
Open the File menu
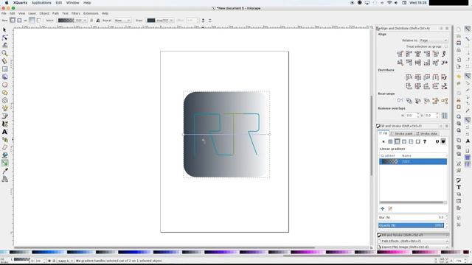point(4,13)
